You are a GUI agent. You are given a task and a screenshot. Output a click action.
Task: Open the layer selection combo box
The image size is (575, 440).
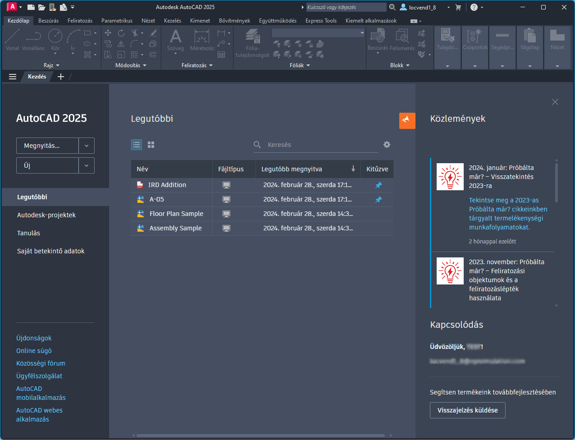318,33
